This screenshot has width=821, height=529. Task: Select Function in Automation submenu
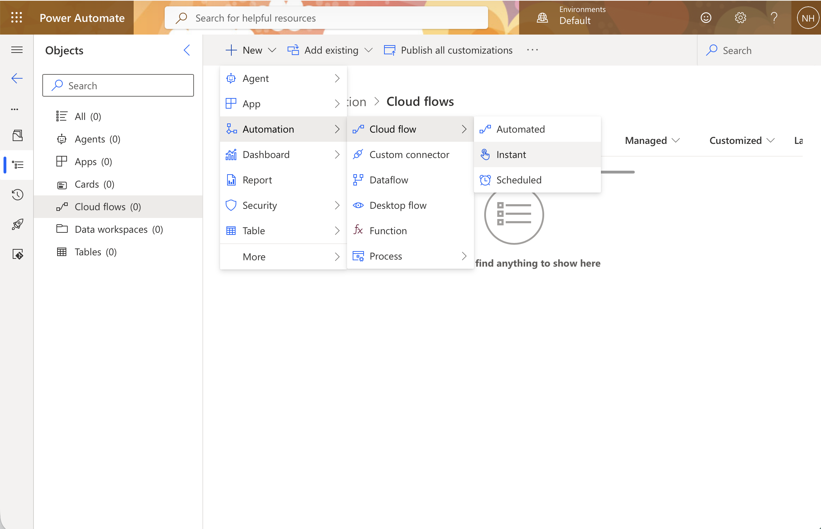tap(410, 231)
